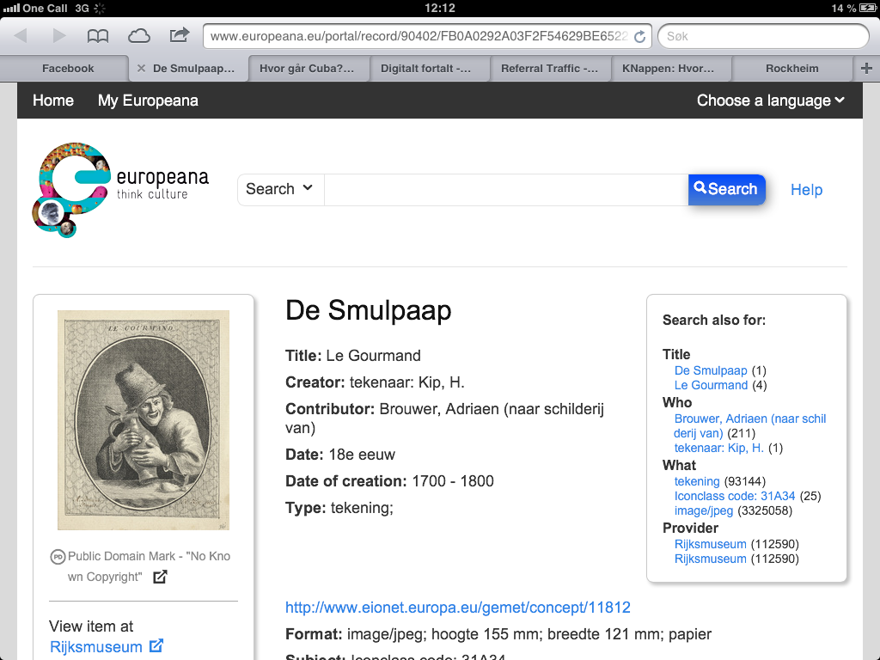Tap the browser back arrow
880x660 pixels.
(21, 36)
